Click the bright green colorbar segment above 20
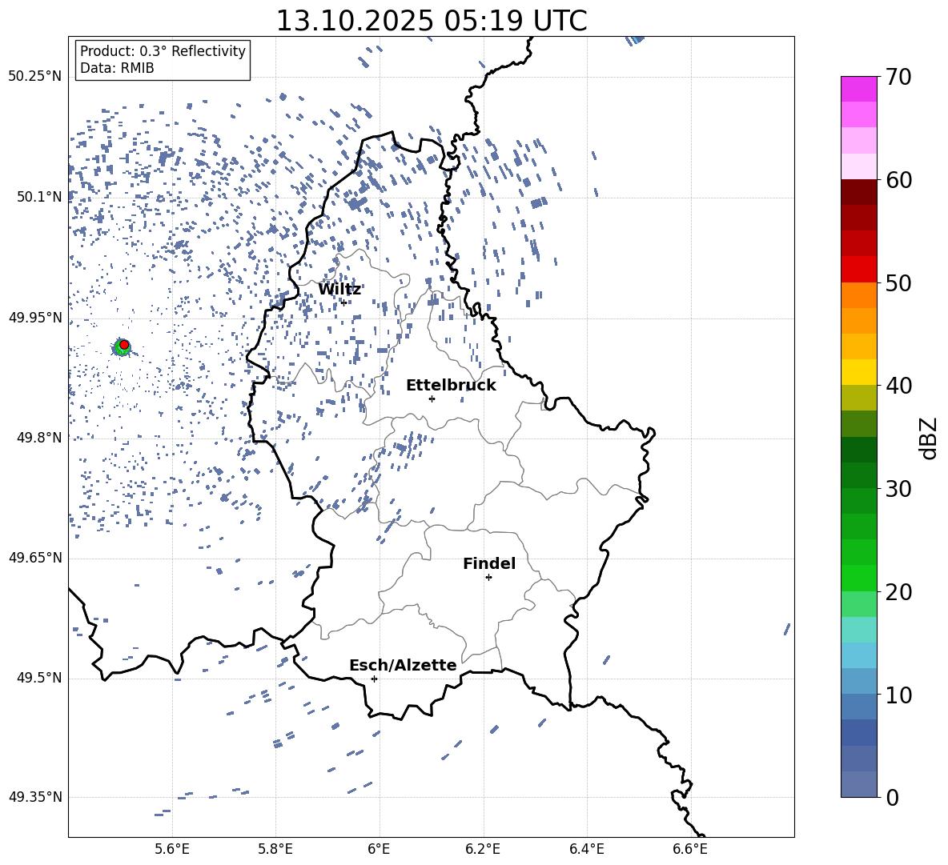Image resolution: width=948 pixels, height=865 pixels. (859, 578)
